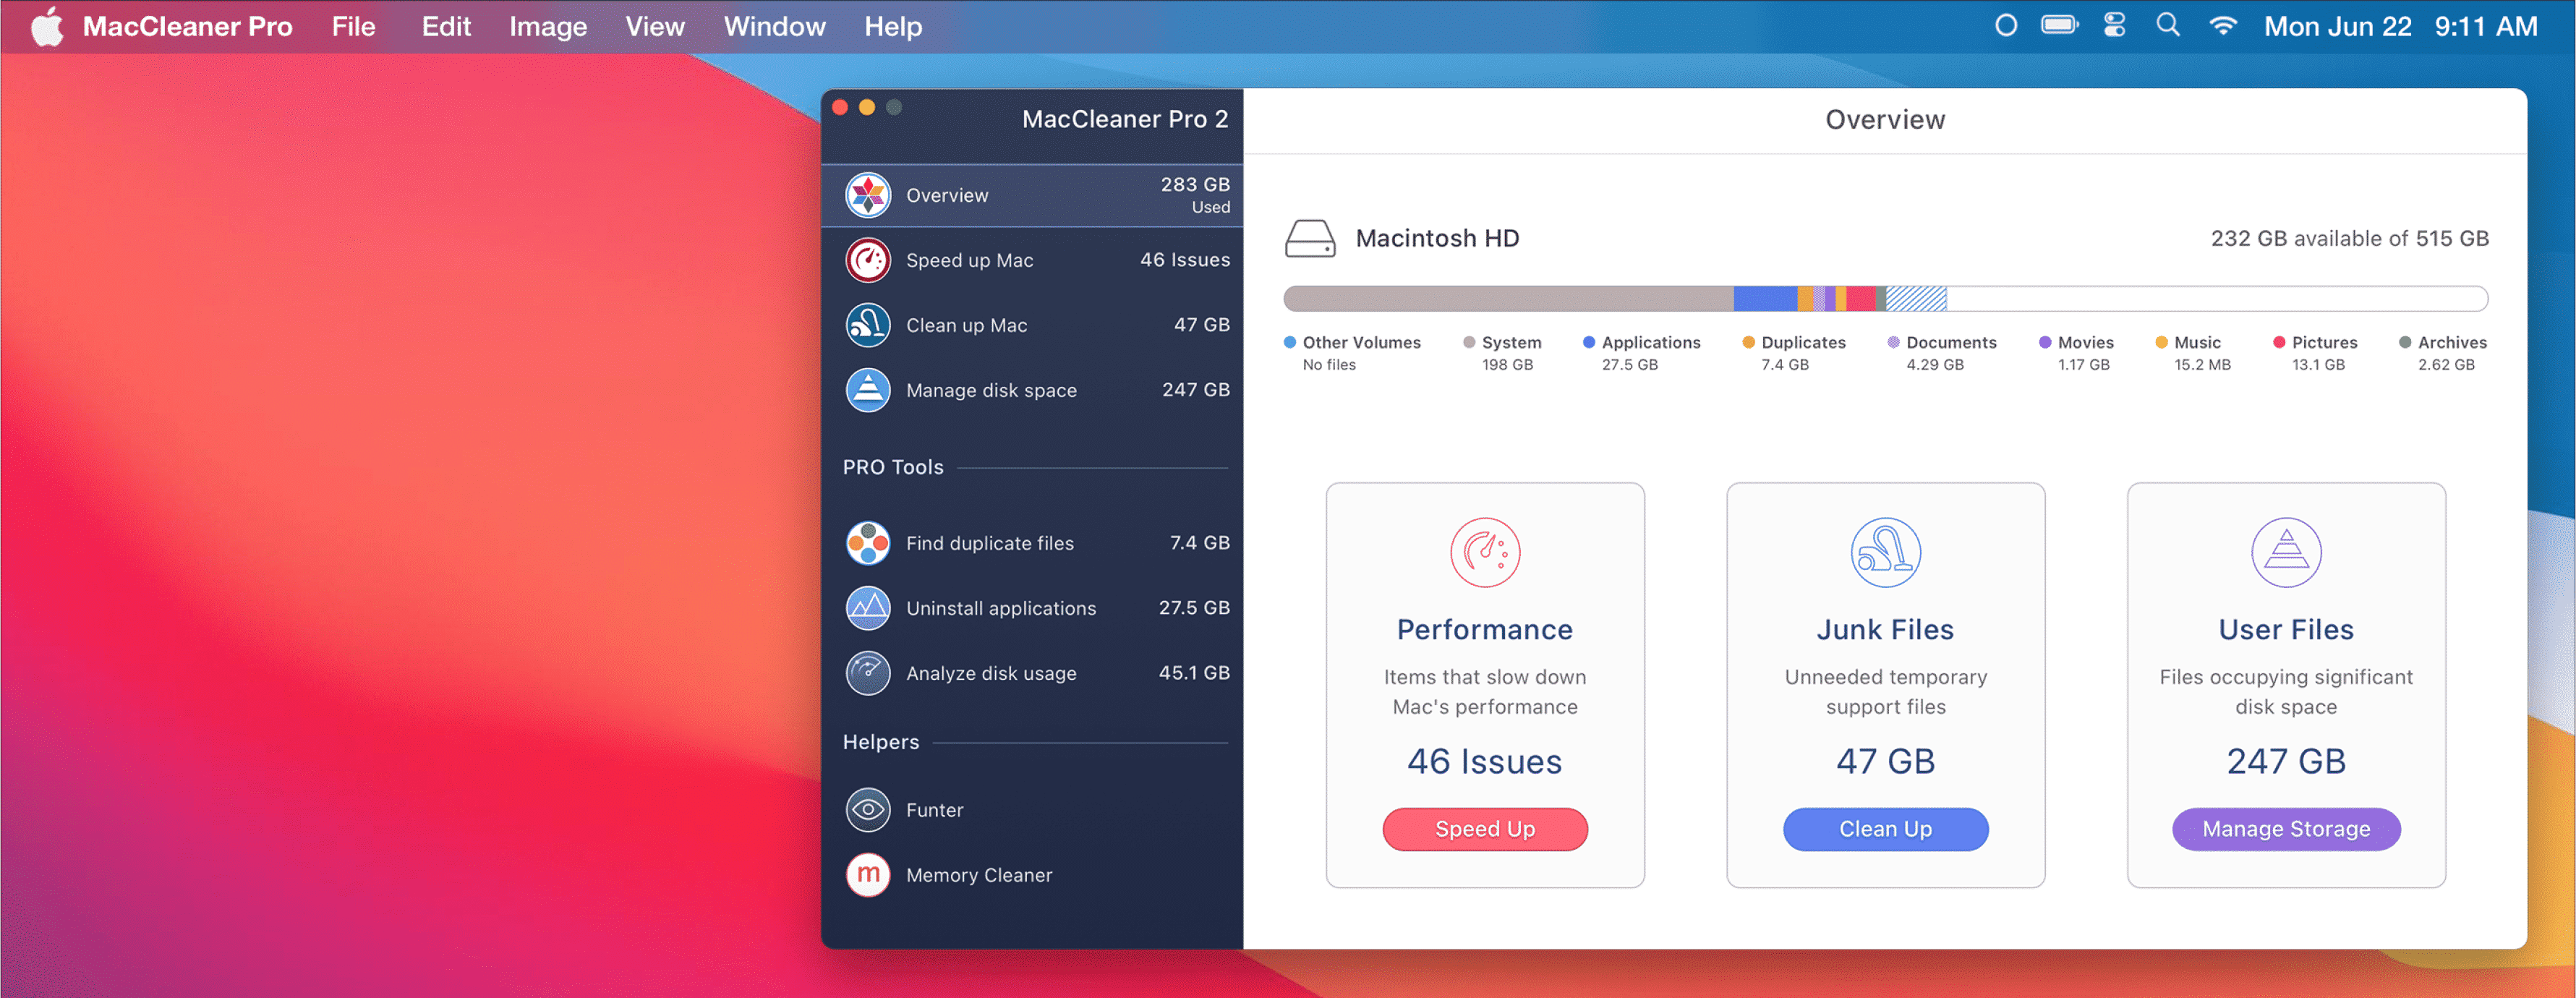Click the Overview flower icon in sidebar
2576x998 pixels.
tap(867, 195)
